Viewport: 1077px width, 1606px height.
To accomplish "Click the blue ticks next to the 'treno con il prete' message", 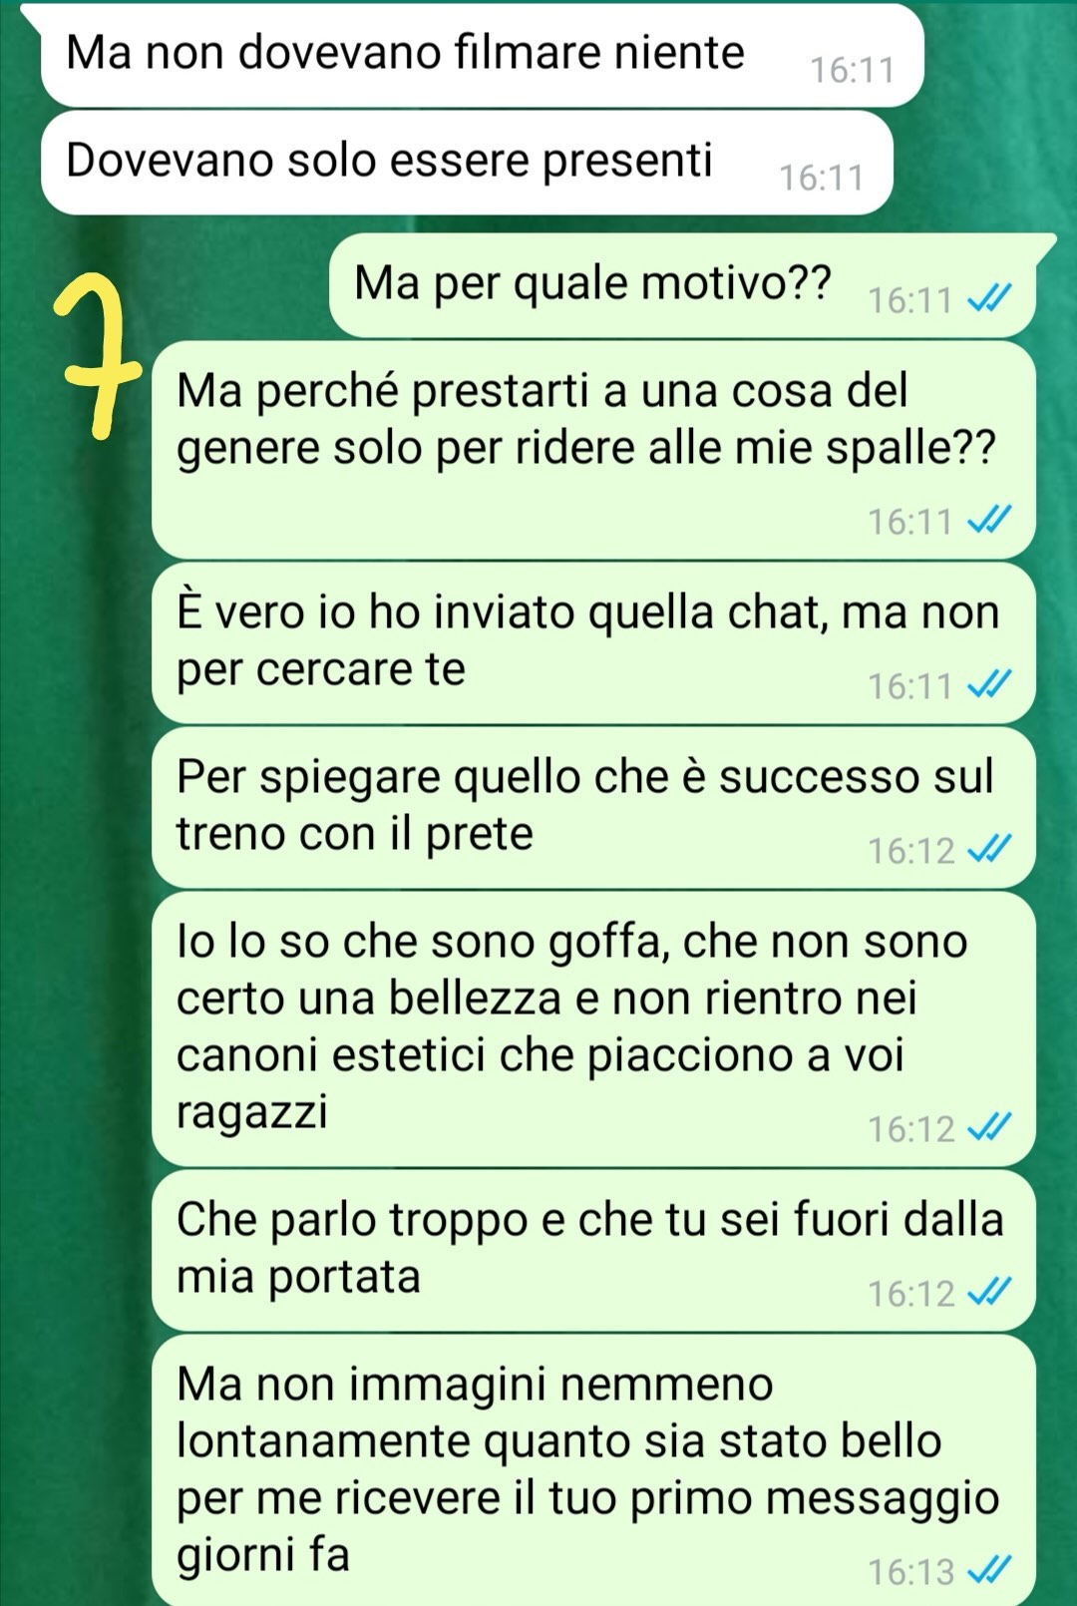I will [x=990, y=850].
